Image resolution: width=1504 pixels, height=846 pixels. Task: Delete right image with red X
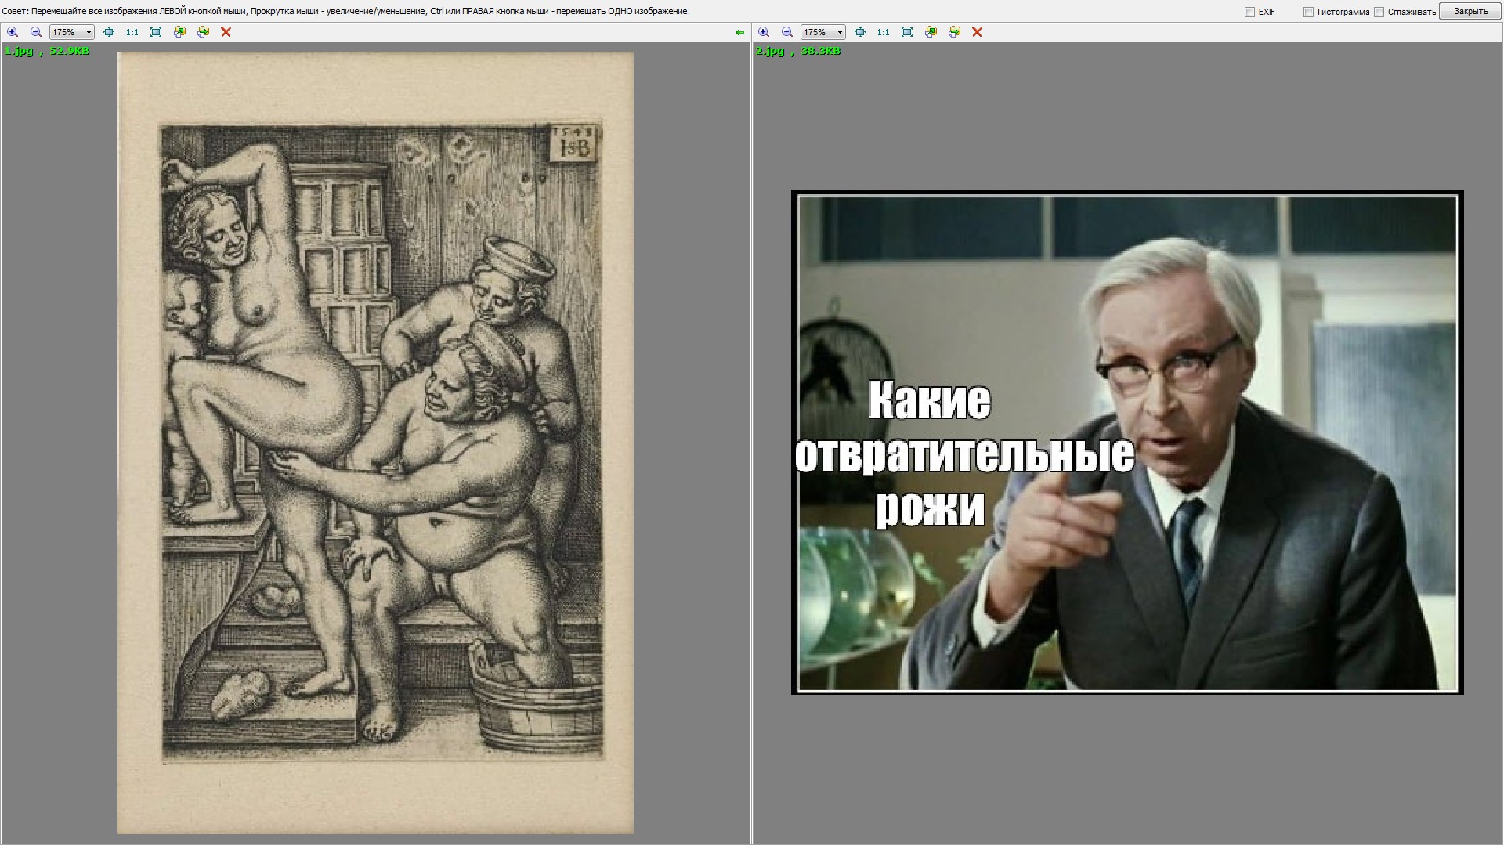click(977, 32)
